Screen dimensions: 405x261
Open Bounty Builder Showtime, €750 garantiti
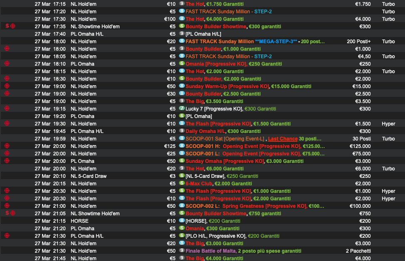pos(233,214)
